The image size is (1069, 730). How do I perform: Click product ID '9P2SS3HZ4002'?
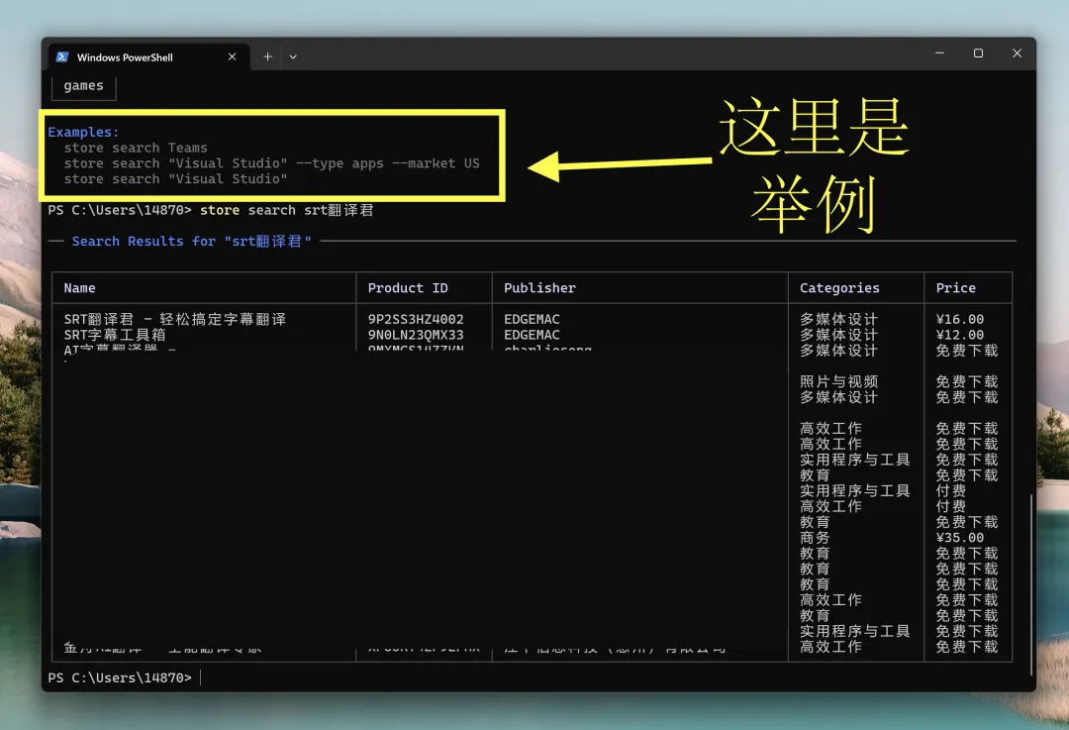click(x=415, y=319)
